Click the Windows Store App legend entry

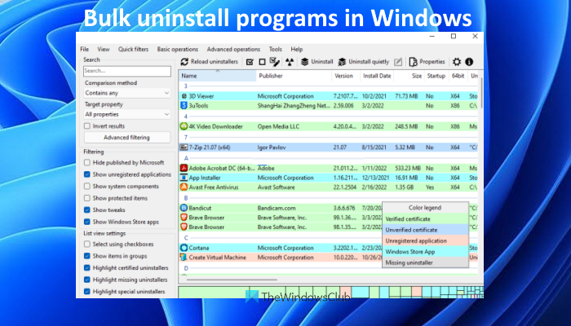pyautogui.click(x=425, y=252)
